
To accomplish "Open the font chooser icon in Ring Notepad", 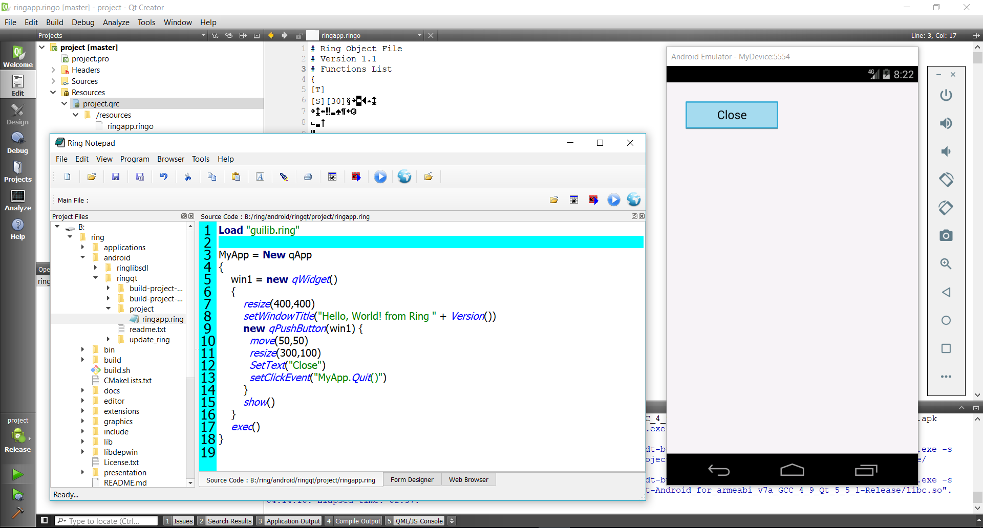I will coord(260,177).
